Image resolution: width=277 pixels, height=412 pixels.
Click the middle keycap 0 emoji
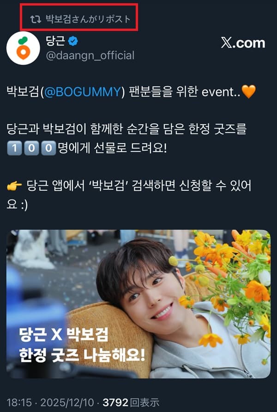point(31,148)
